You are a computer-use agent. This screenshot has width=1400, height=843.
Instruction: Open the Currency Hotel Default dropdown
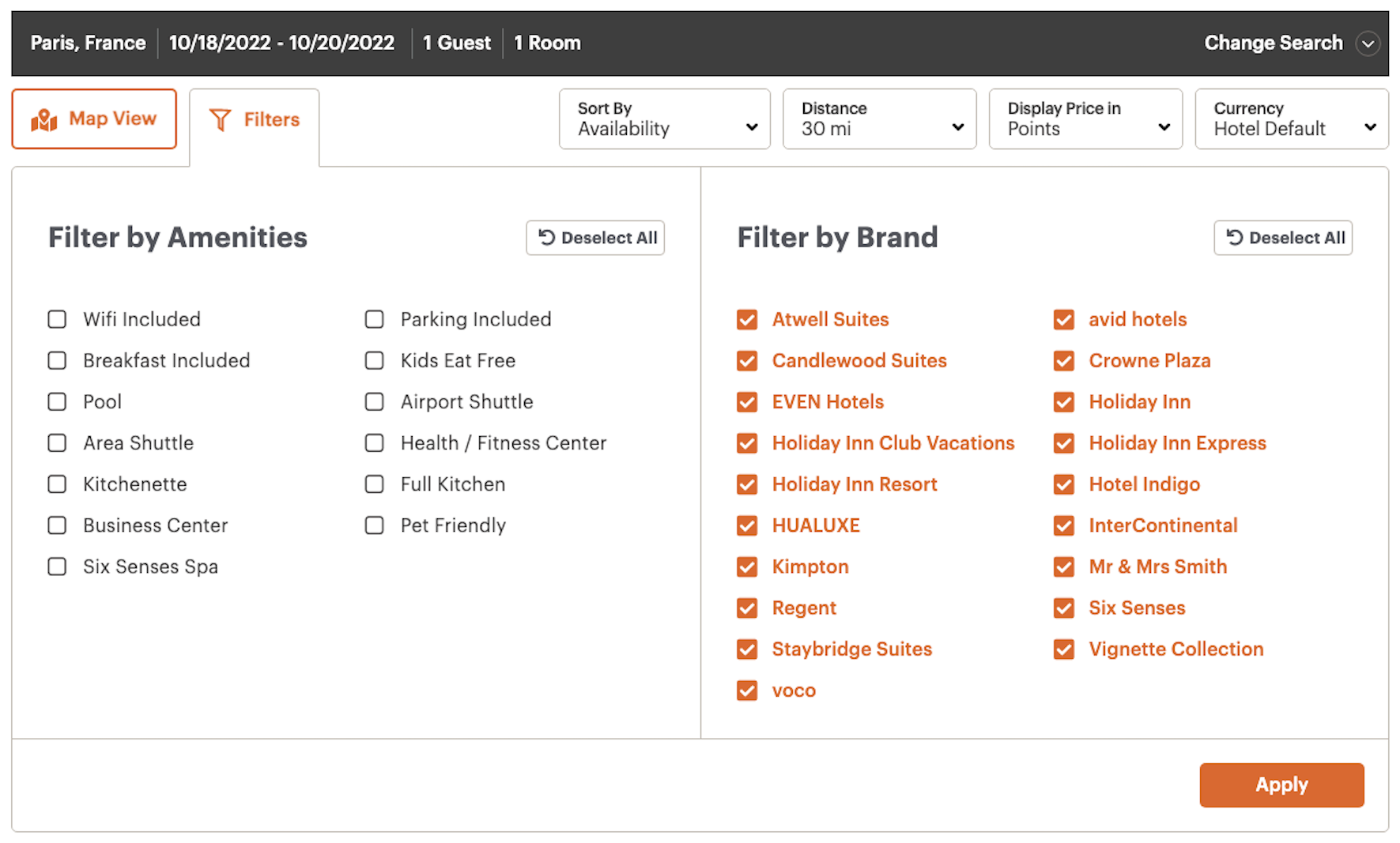[1292, 119]
